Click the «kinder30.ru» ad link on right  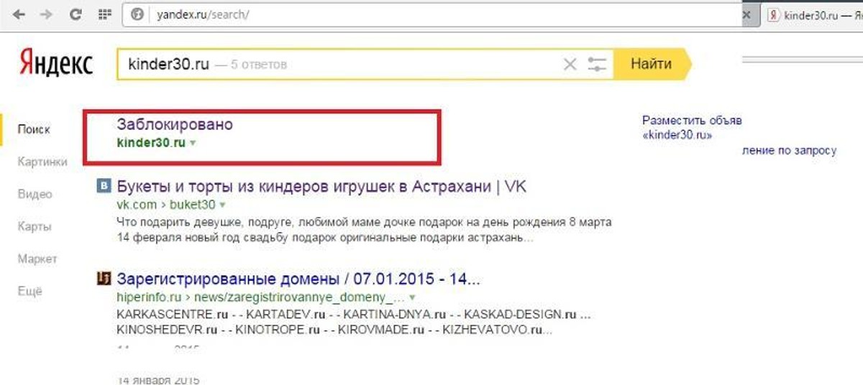click(x=678, y=135)
